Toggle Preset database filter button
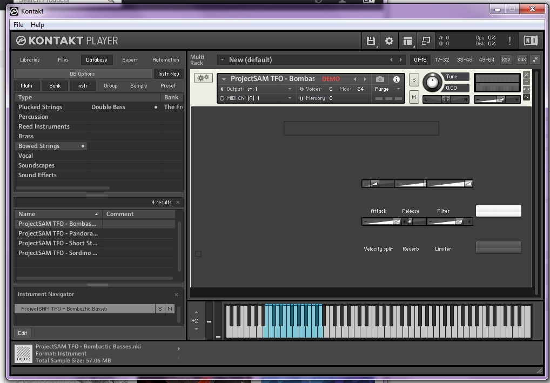The image size is (550, 383). point(168,85)
